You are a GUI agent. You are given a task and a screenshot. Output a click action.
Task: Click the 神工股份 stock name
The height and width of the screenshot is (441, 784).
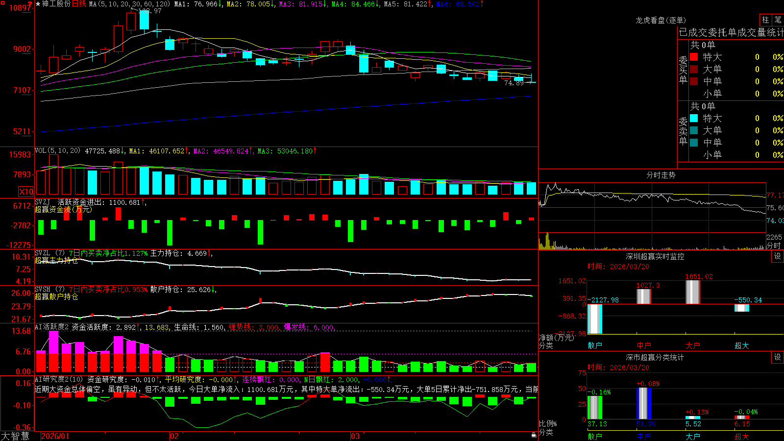click(56, 4)
